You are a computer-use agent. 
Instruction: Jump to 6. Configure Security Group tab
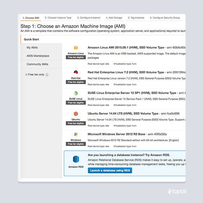point(165,18)
